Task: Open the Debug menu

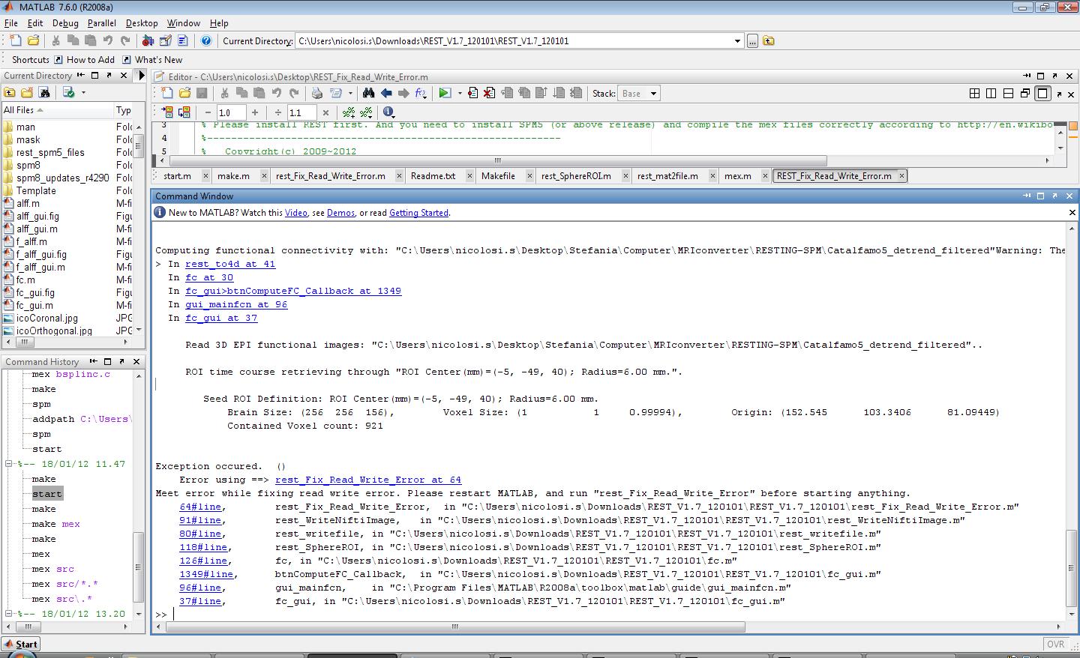Action: pyautogui.click(x=65, y=23)
